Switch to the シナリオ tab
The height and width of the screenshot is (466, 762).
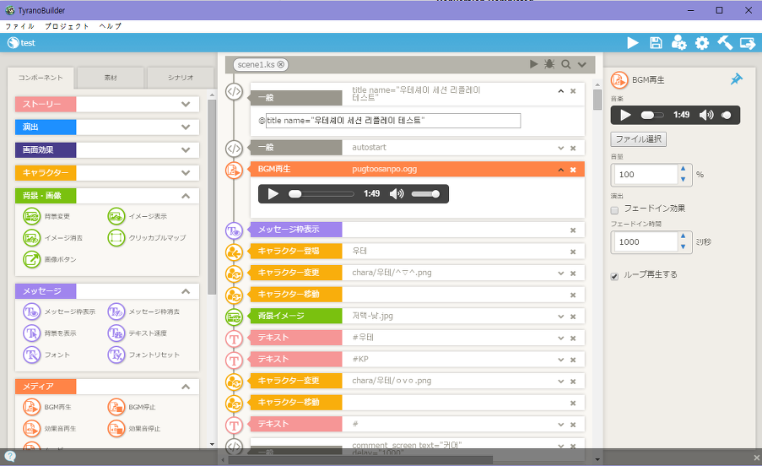coord(181,78)
